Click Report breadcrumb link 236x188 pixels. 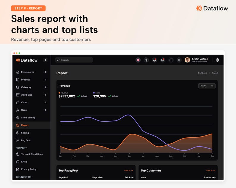(x=215, y=73)
